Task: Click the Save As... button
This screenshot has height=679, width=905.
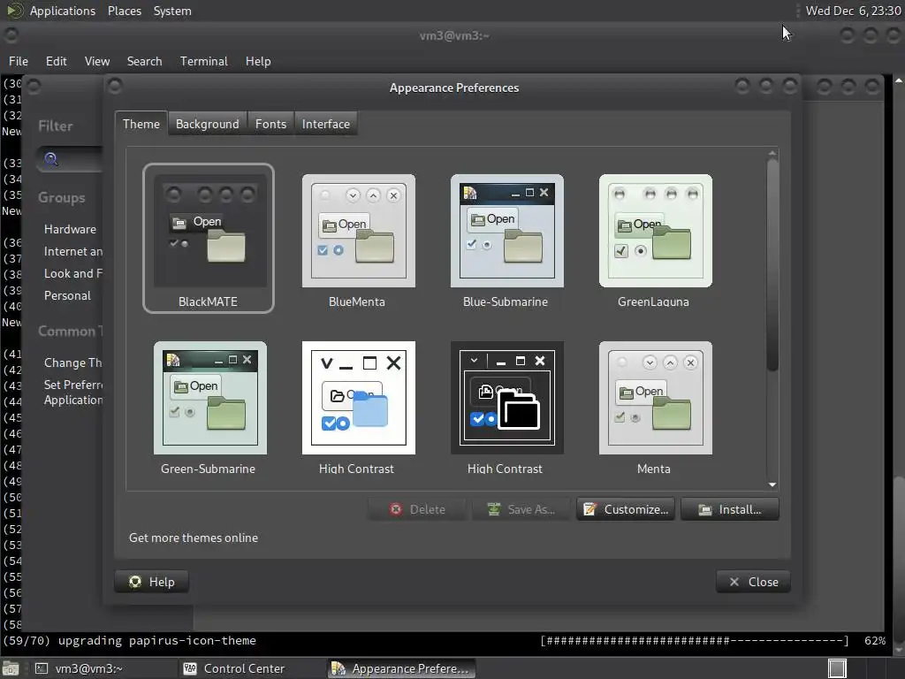Action: [x=521, y=509]
